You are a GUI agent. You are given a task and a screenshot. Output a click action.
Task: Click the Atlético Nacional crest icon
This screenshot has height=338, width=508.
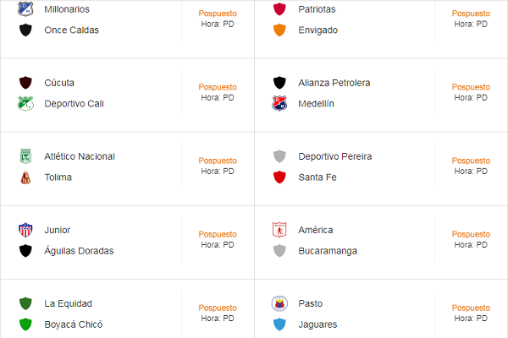click(x=25, y=156)
